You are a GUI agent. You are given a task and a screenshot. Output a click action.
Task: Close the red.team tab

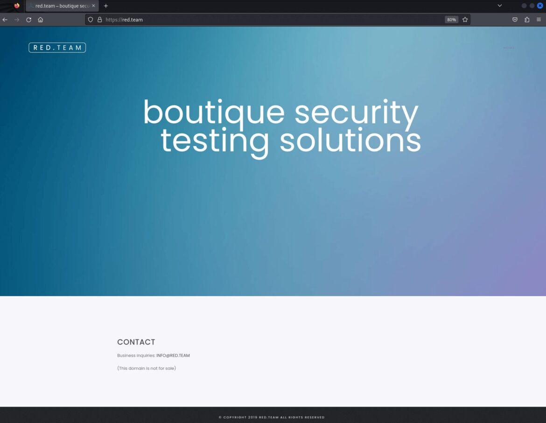click(93, 6)
